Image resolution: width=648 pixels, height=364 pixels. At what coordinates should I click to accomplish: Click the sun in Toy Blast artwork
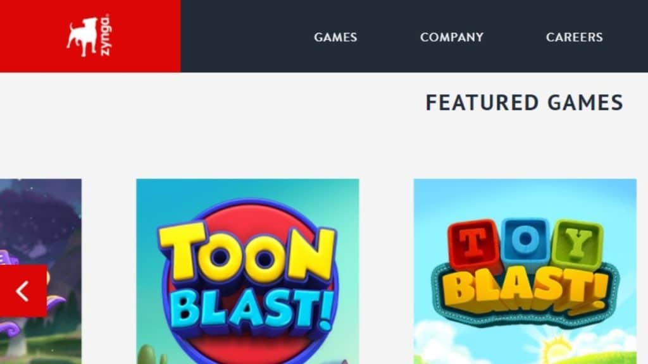(x=556, y=349)
